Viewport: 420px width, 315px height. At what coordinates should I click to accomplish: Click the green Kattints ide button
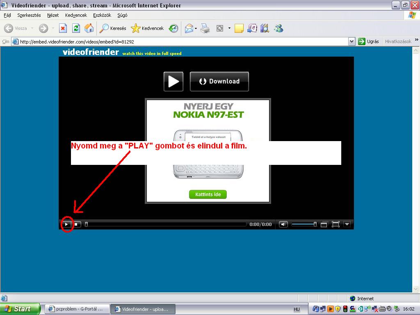(208, 194)
